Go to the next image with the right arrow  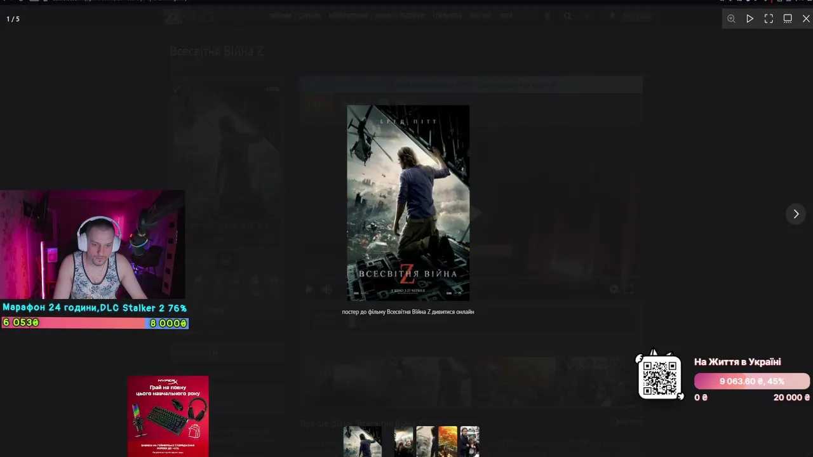[x=796, y=214]
